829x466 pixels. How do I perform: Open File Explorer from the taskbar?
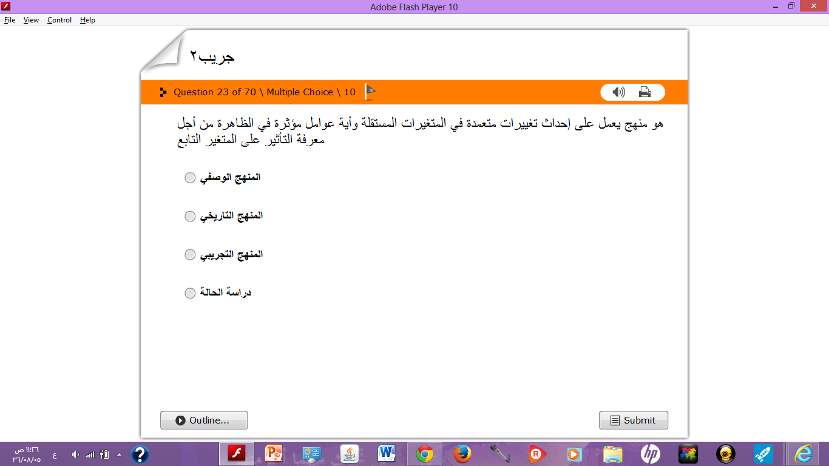click(612, 454)
